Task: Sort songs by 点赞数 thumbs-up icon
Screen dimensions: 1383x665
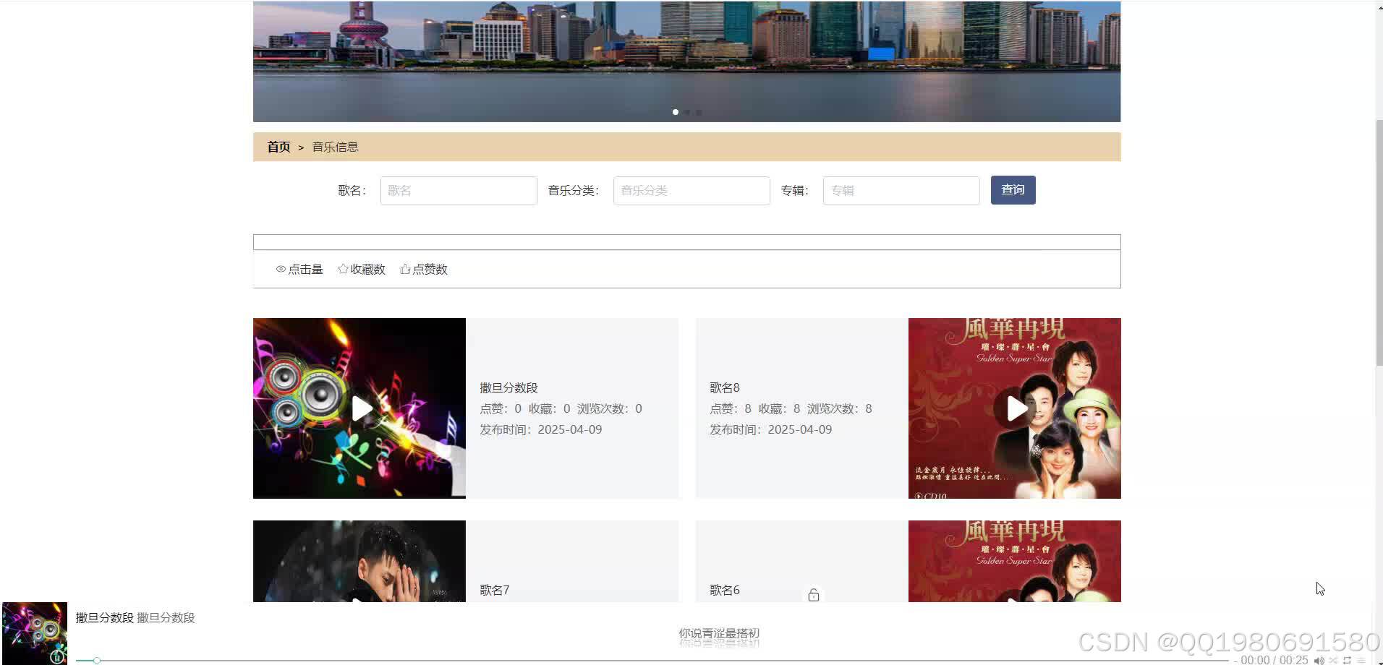Action: pyautogui.click(x=405, y=269)
